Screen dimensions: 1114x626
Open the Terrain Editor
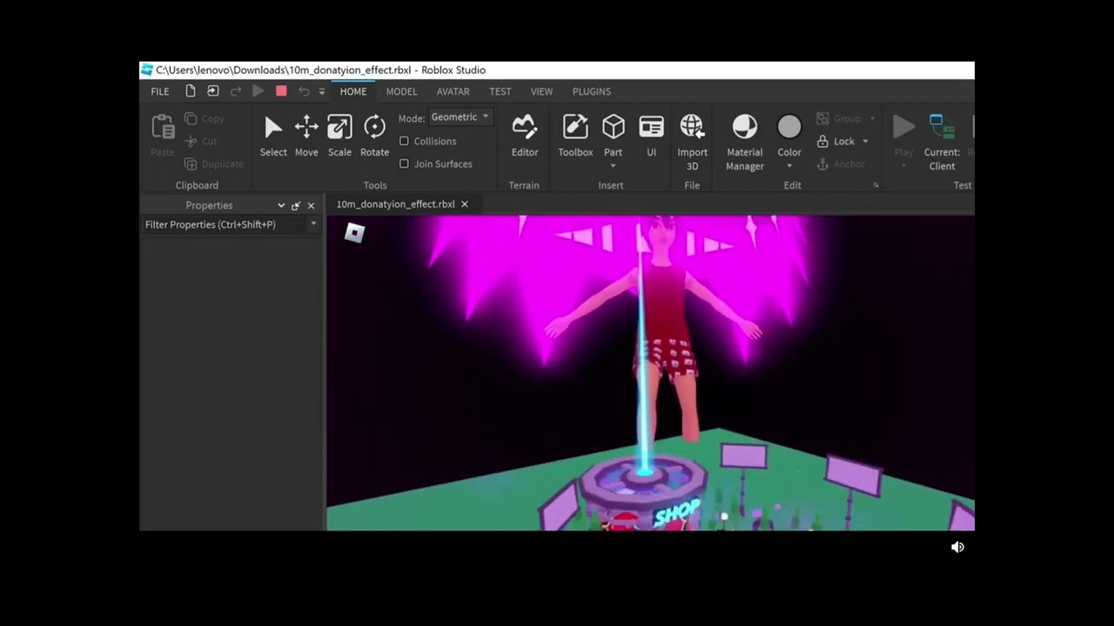tap(525, 137)
